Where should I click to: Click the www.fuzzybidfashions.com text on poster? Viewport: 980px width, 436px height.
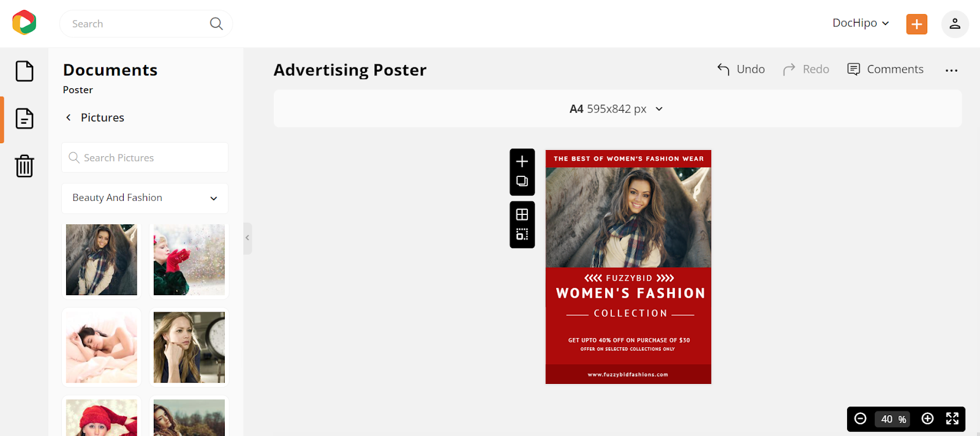[628, 374]
